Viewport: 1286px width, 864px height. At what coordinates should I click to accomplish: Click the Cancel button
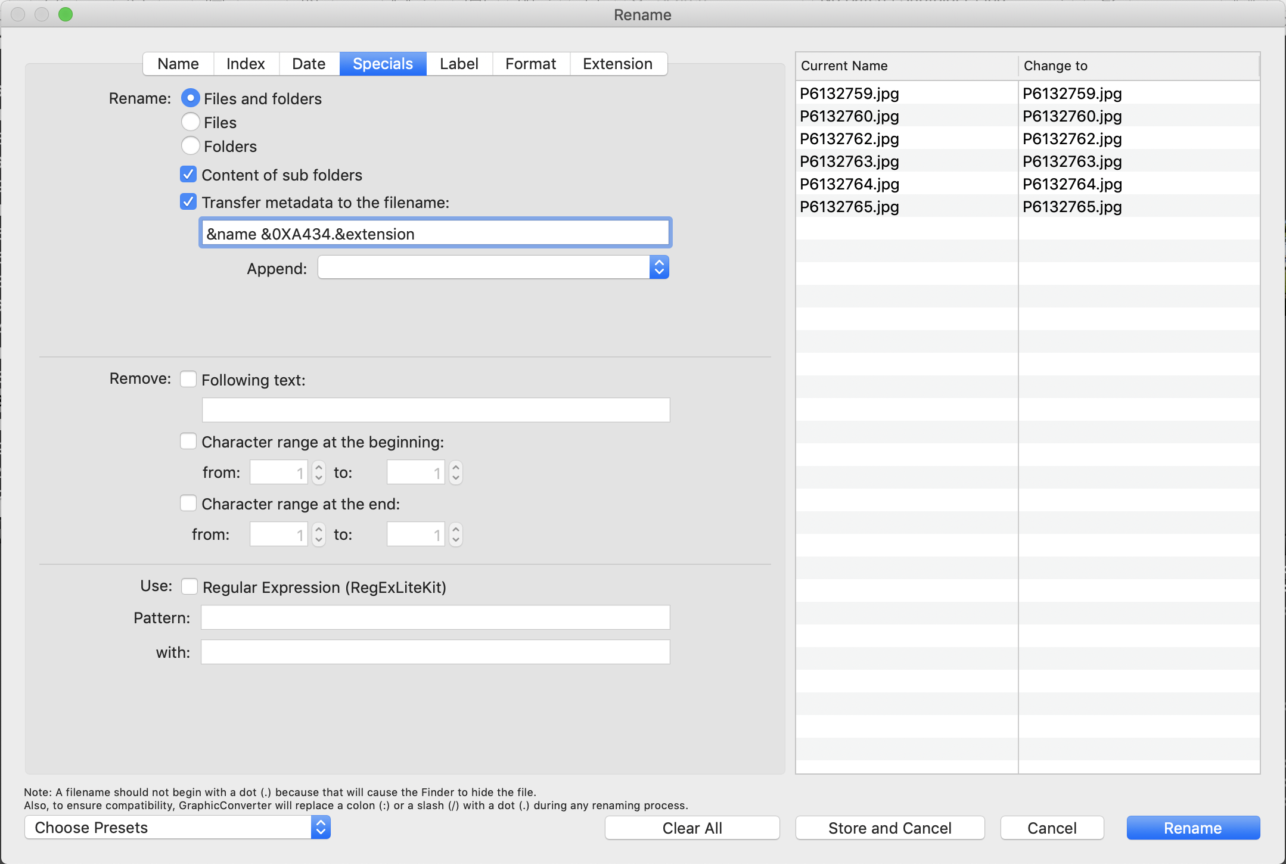(x=1052, y=826)
